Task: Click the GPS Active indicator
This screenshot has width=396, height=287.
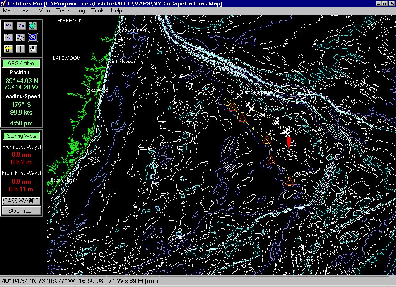Action: (x=21, y=64)
